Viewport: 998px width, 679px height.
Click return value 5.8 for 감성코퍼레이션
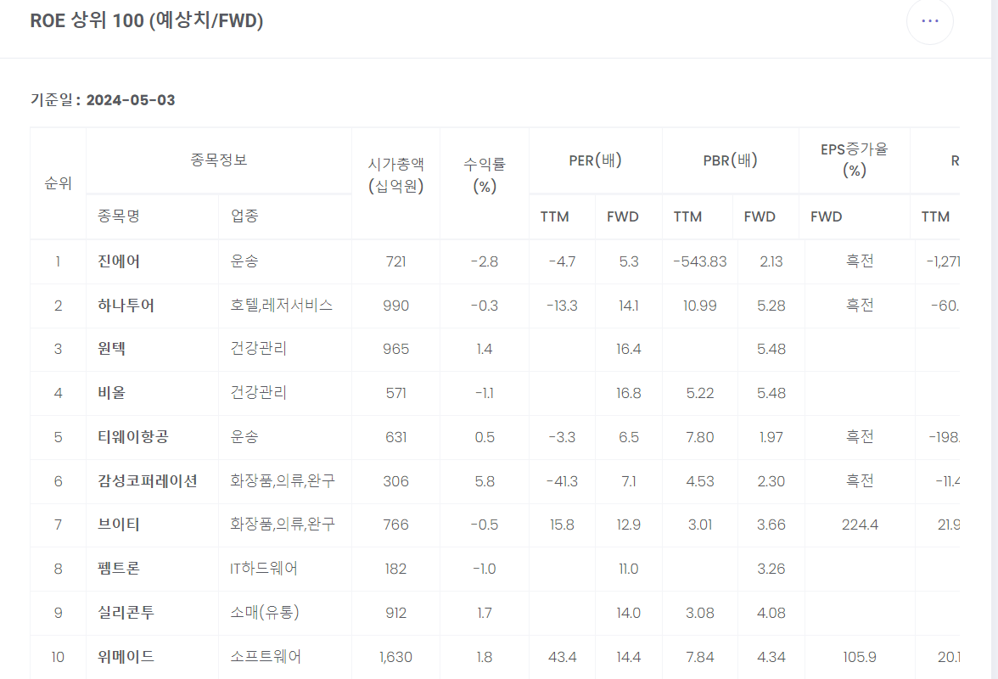click(485, 481)
